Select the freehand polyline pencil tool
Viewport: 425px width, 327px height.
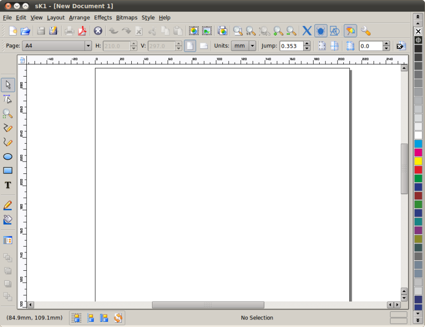8,128
